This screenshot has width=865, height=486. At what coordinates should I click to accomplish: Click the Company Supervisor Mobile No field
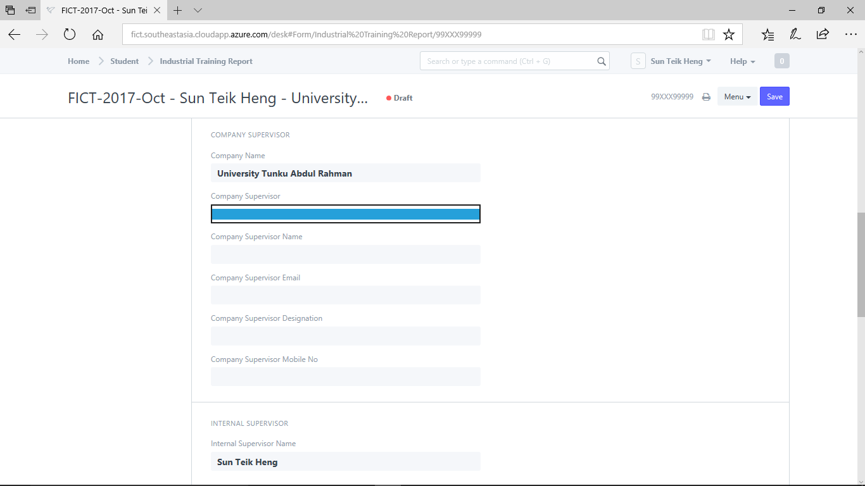[x=346, y=377]
